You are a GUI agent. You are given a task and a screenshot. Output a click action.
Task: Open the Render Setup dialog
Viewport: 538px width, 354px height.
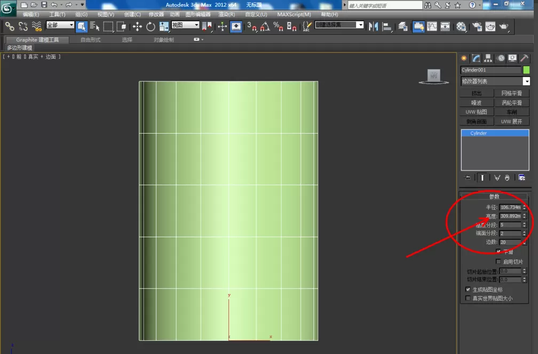click(x=477, y=27)
